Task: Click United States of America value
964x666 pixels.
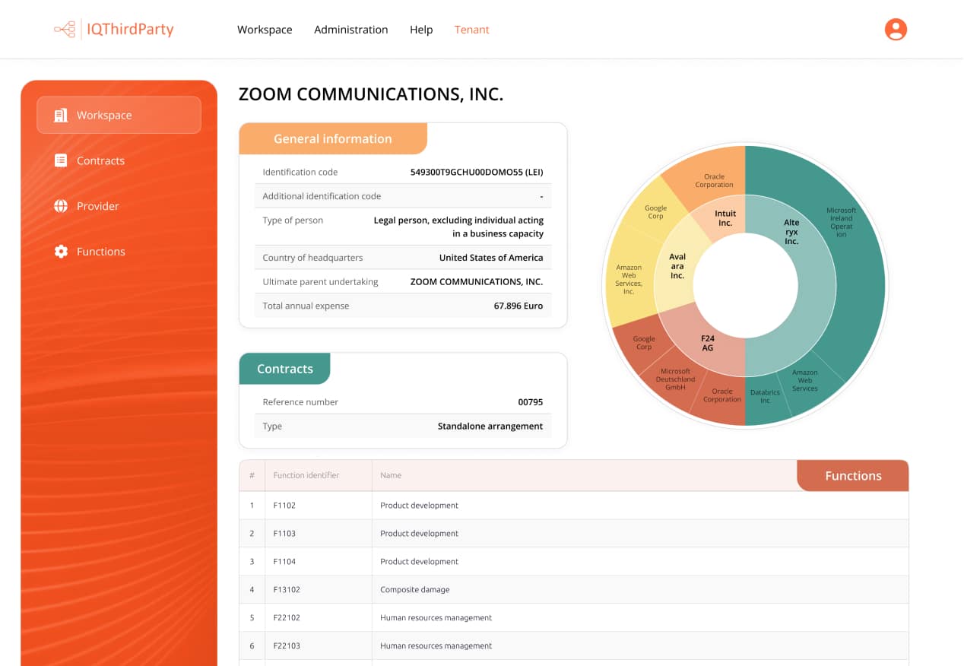Action: 491,258
